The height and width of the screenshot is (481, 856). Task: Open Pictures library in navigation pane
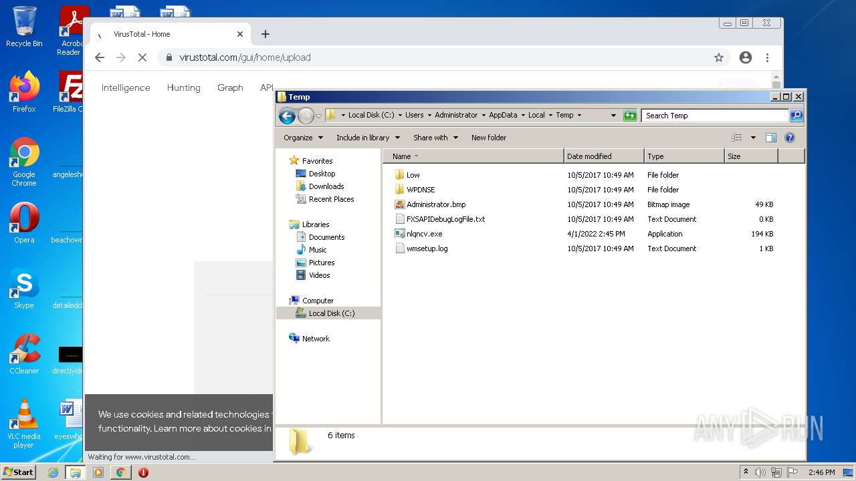(322, 263)
